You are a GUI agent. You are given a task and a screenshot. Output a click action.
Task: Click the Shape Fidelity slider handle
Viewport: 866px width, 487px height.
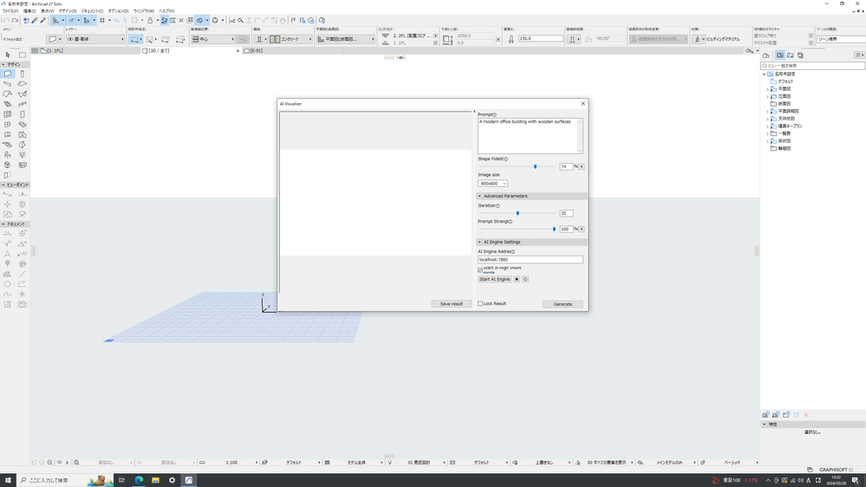click(535, 166)
